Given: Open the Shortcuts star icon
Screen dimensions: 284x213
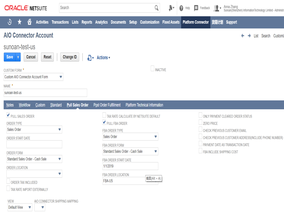Looking at the screenshot, I should point(19,22).
